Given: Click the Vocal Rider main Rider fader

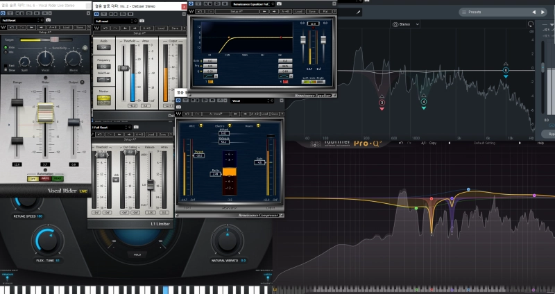Looking at the screenshot, I should (45, 112).
